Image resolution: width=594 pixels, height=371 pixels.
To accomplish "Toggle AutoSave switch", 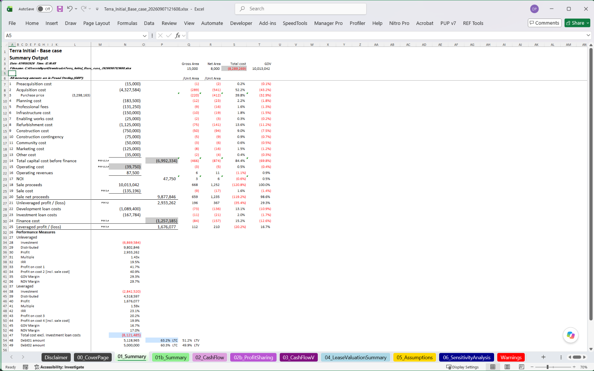I will click(45, 9).
